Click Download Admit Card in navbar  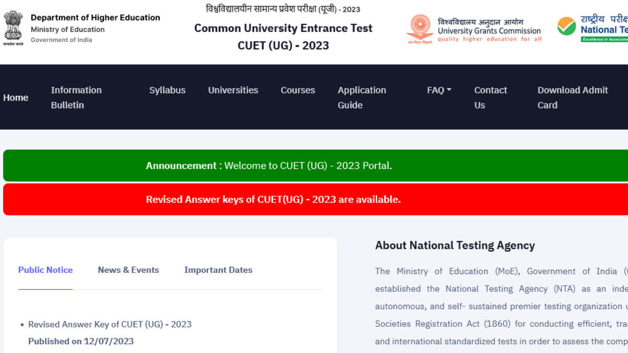click(573, 97)
